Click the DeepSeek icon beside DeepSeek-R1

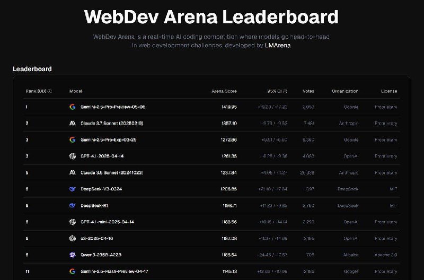point(73,206)
